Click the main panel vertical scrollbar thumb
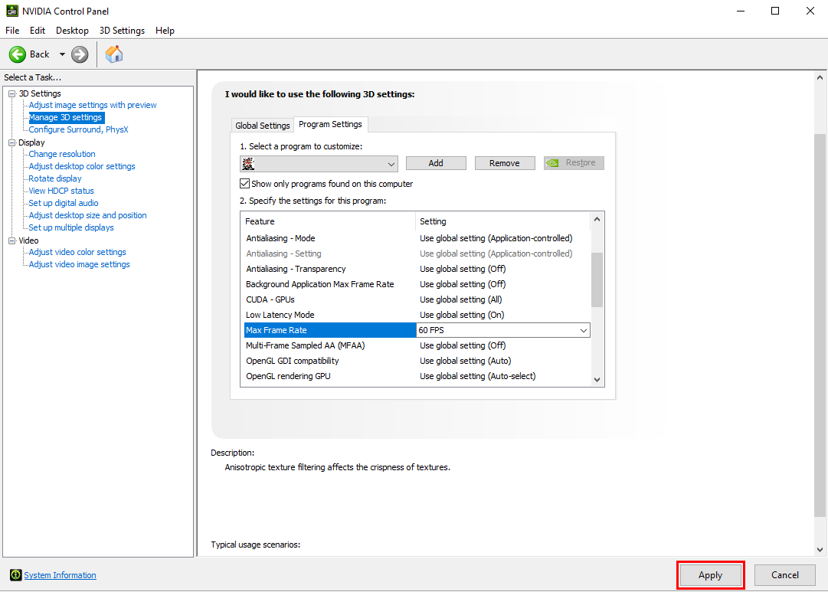 click(820, 325)
